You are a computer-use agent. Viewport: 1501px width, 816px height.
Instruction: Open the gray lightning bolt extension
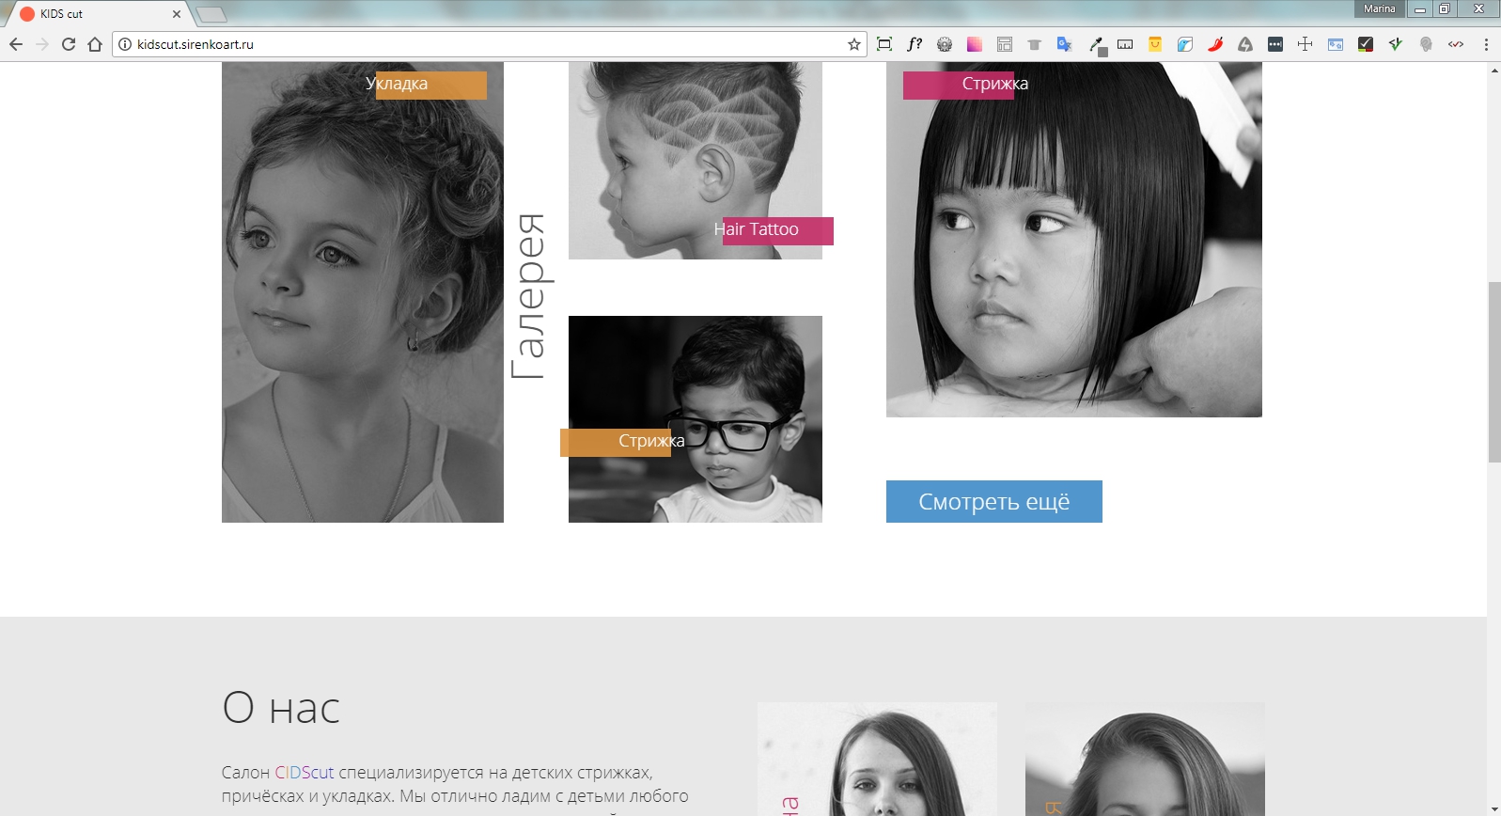(x=1245, y=44)
